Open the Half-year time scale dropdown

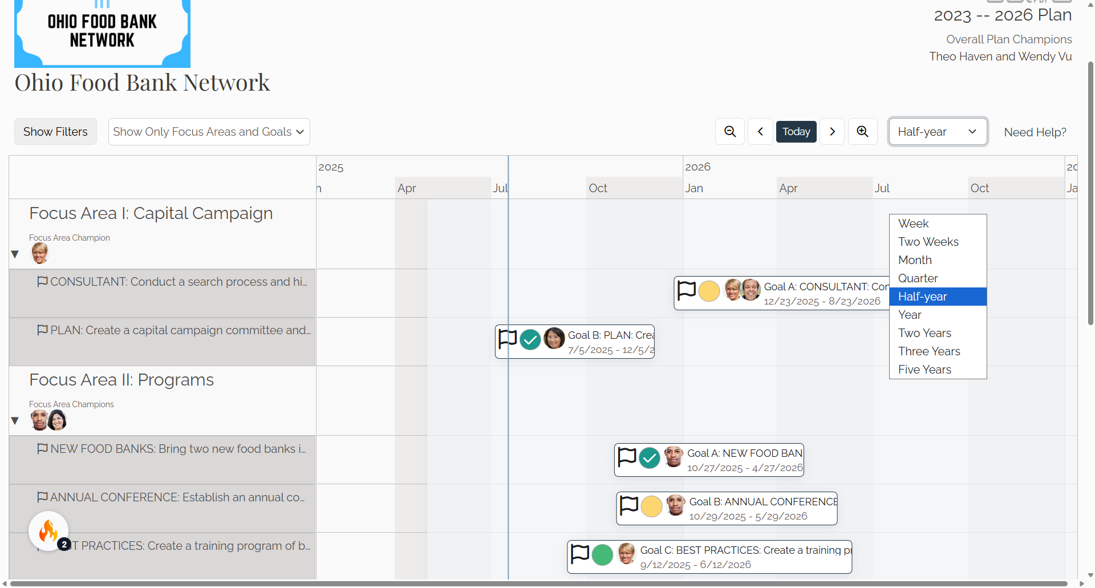938,132
